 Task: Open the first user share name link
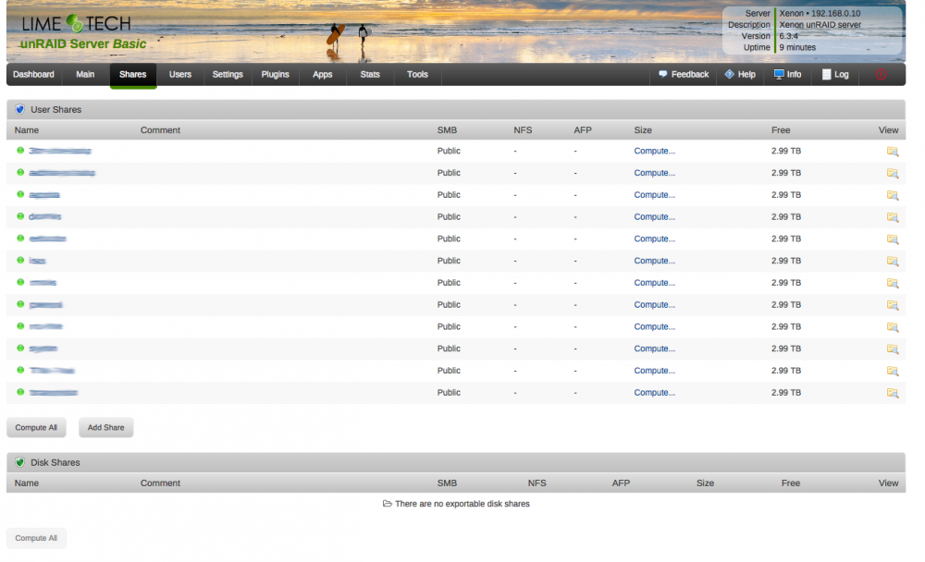60,151
